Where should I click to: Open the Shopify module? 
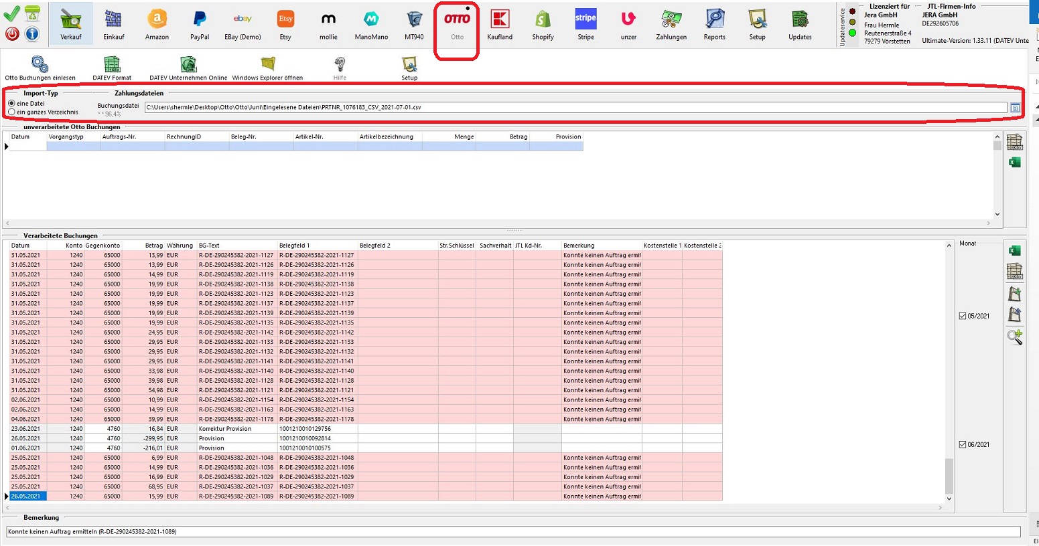click(543, 25)
